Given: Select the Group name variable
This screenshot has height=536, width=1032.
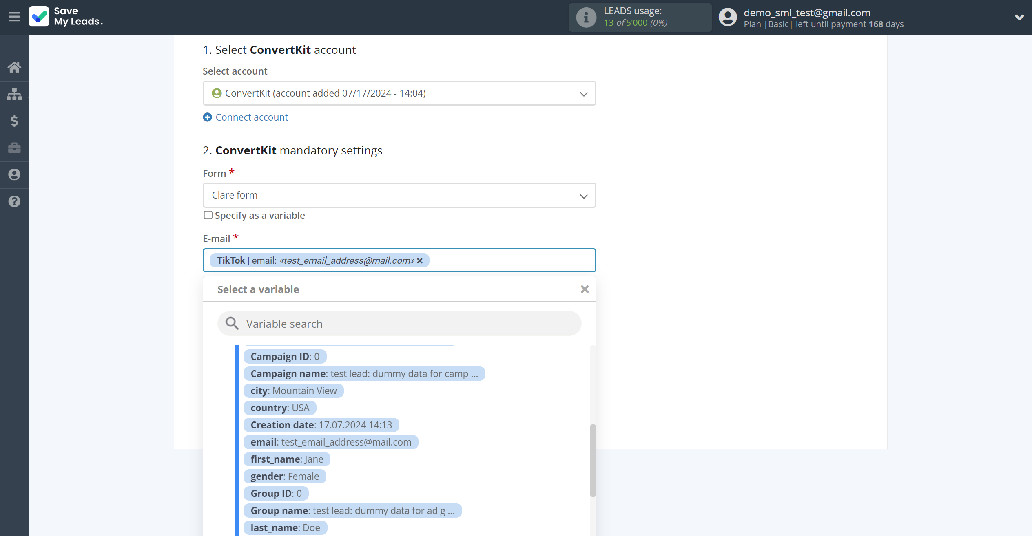Looking at the screenshot, I should (x=353, y=511).
